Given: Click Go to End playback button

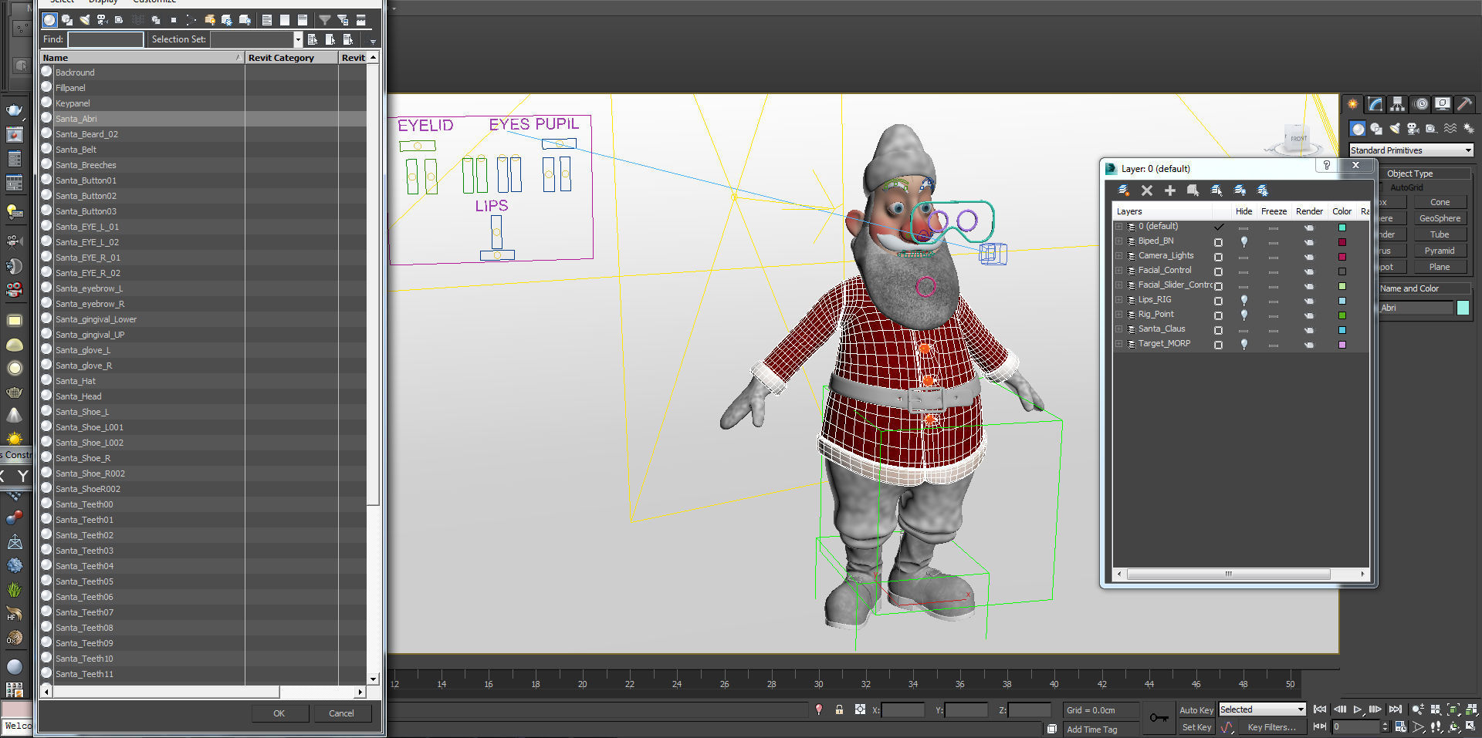Looking at the screenshot, I should 1395,709.
